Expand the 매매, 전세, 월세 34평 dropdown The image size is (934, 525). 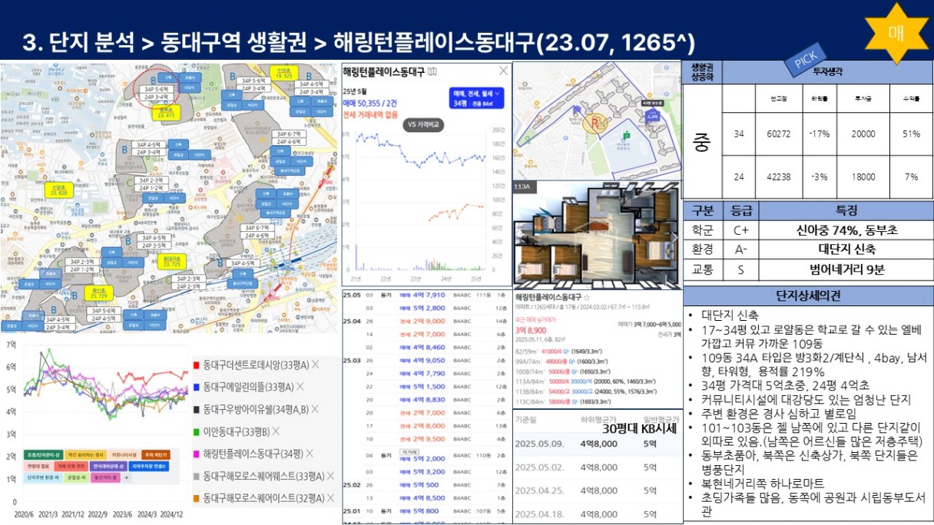click(476, 97)
